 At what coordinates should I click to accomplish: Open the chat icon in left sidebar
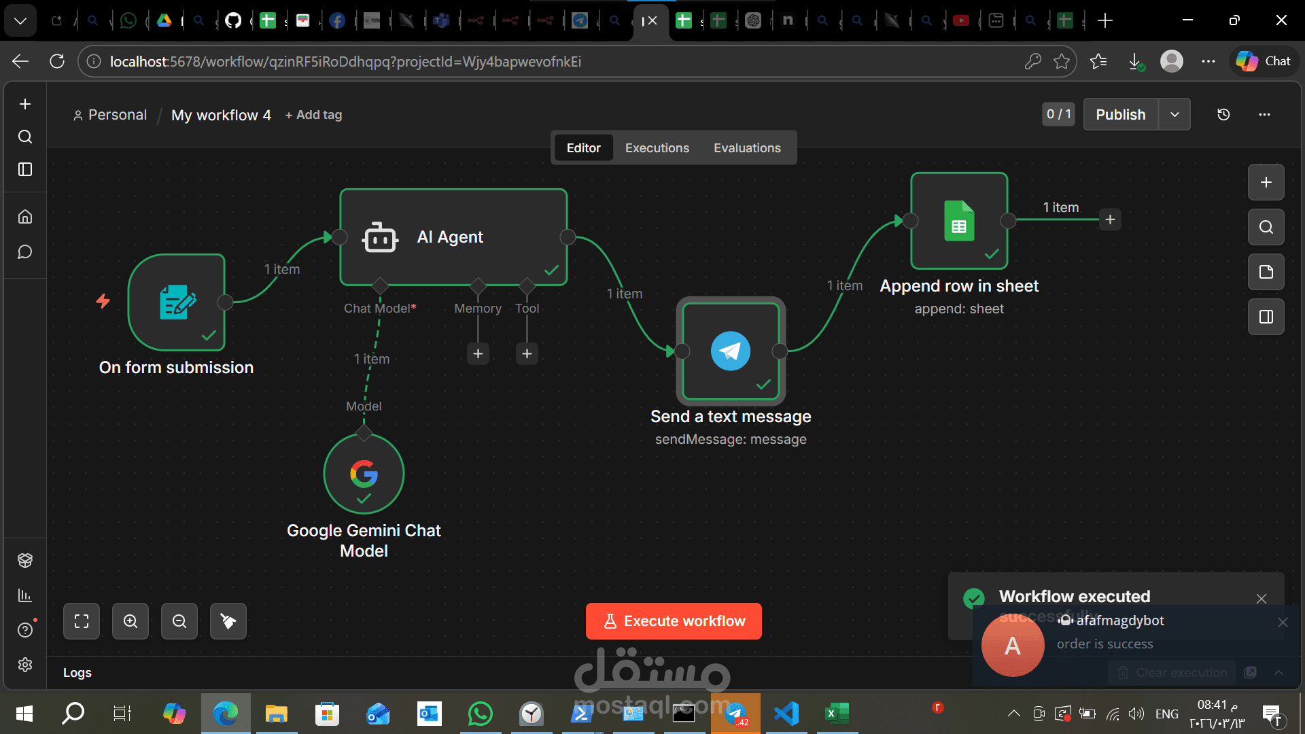pos(25,252)
